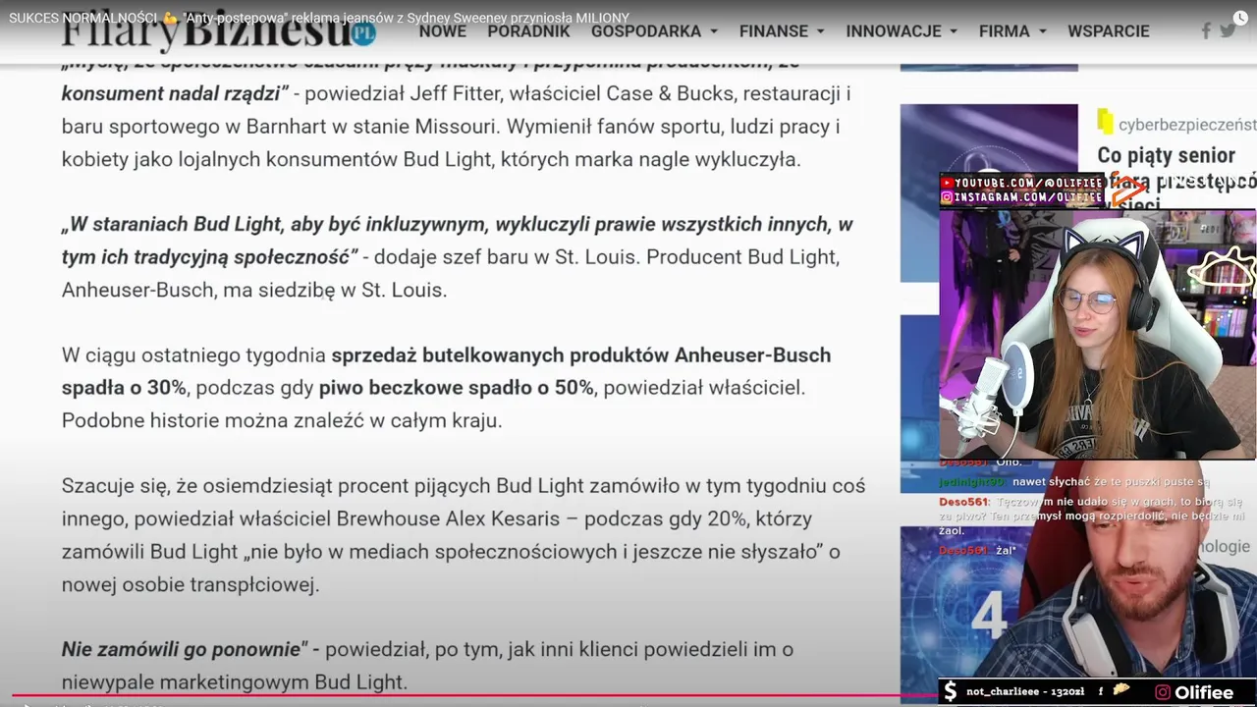Click the Watch later clock icon
This screenshot has height=707, width=1257.
click(1240, 18)
